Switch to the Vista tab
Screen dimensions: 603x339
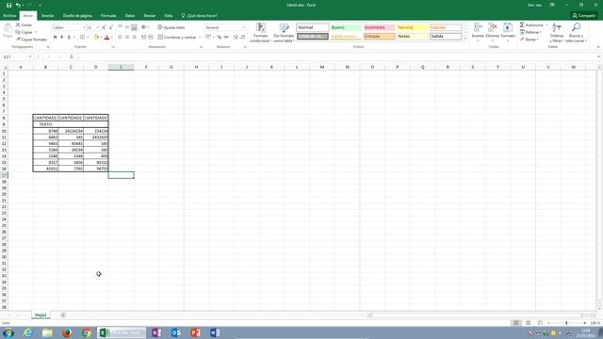click(x=169, y=16)
